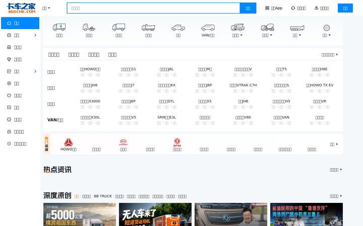
Task: Choose the tire wheel parts icon
Action: (327, 28)
